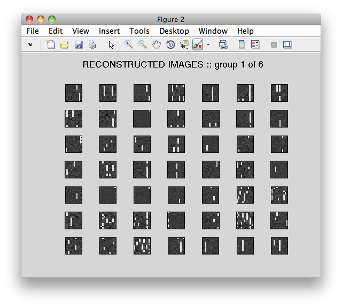Click the New Figure toolbar icon
The height and width of the screenshot is (307, 342).
(51, 44)
